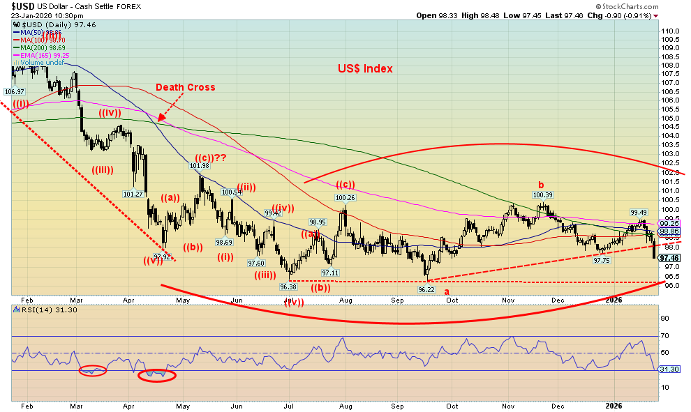Click the 97.46 current price tag on axis
This screenshot has height=412, width=691.
669,258
